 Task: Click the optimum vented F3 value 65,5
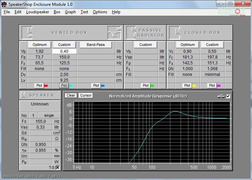click(39, 63)
